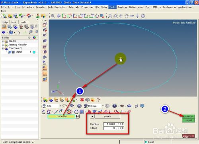Click the reset button next to node list
The width and height of the screenshot is (199, 144).
coord(78,116)
